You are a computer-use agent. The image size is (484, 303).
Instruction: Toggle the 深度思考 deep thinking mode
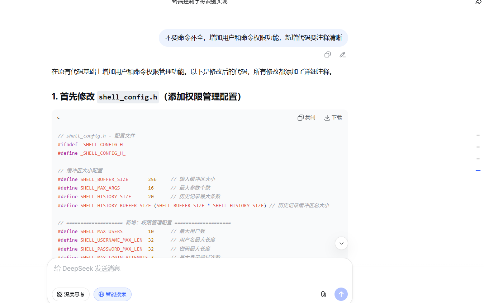tap(71, 294)
